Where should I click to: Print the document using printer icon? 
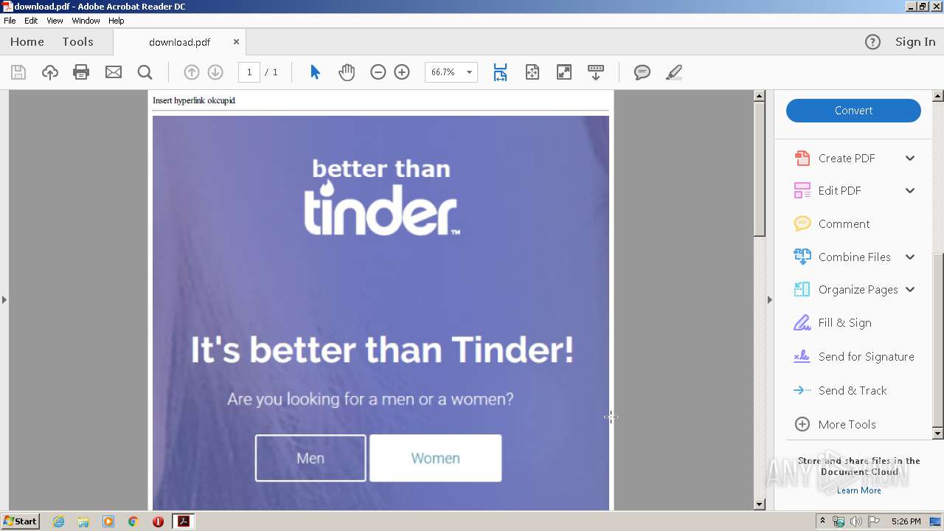(81, 72)
